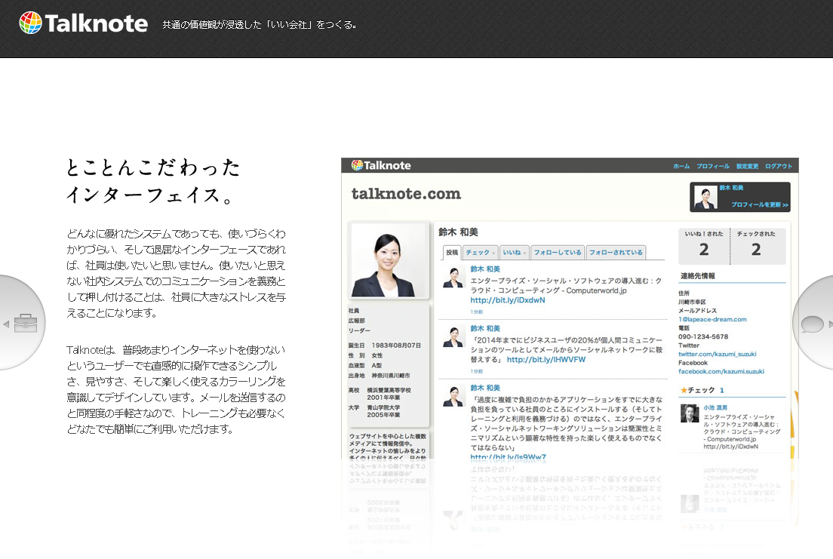Open ホーム link in screenshot navigation
833x559 pixels.
(681, 166)
